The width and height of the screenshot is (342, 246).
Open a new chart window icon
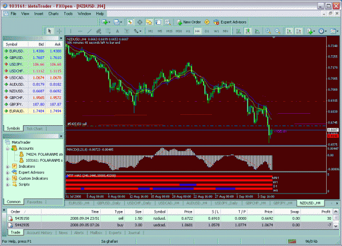105,22
